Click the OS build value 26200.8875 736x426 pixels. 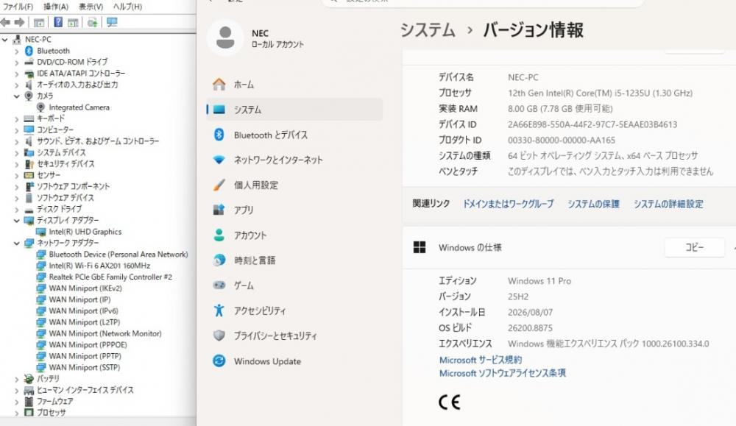tap(530, 328)
